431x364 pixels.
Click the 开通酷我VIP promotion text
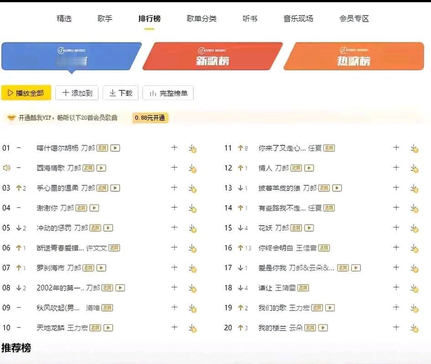pos(68,118)
